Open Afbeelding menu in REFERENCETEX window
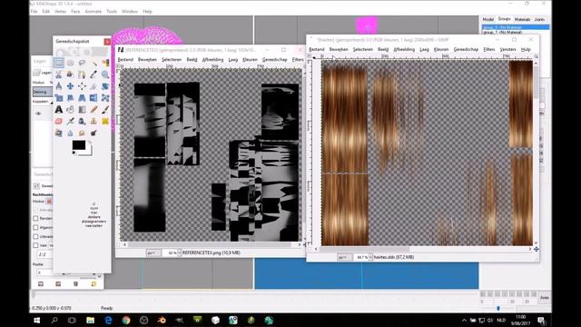The height and width of the screenshot is (327, 581). click(212, 59)
